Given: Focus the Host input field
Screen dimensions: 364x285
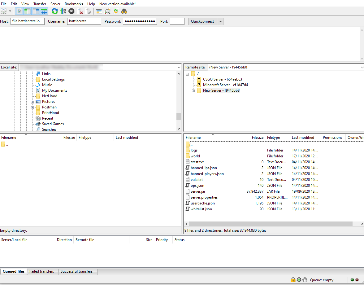Looking at the screenshot, I should [27, 21].
